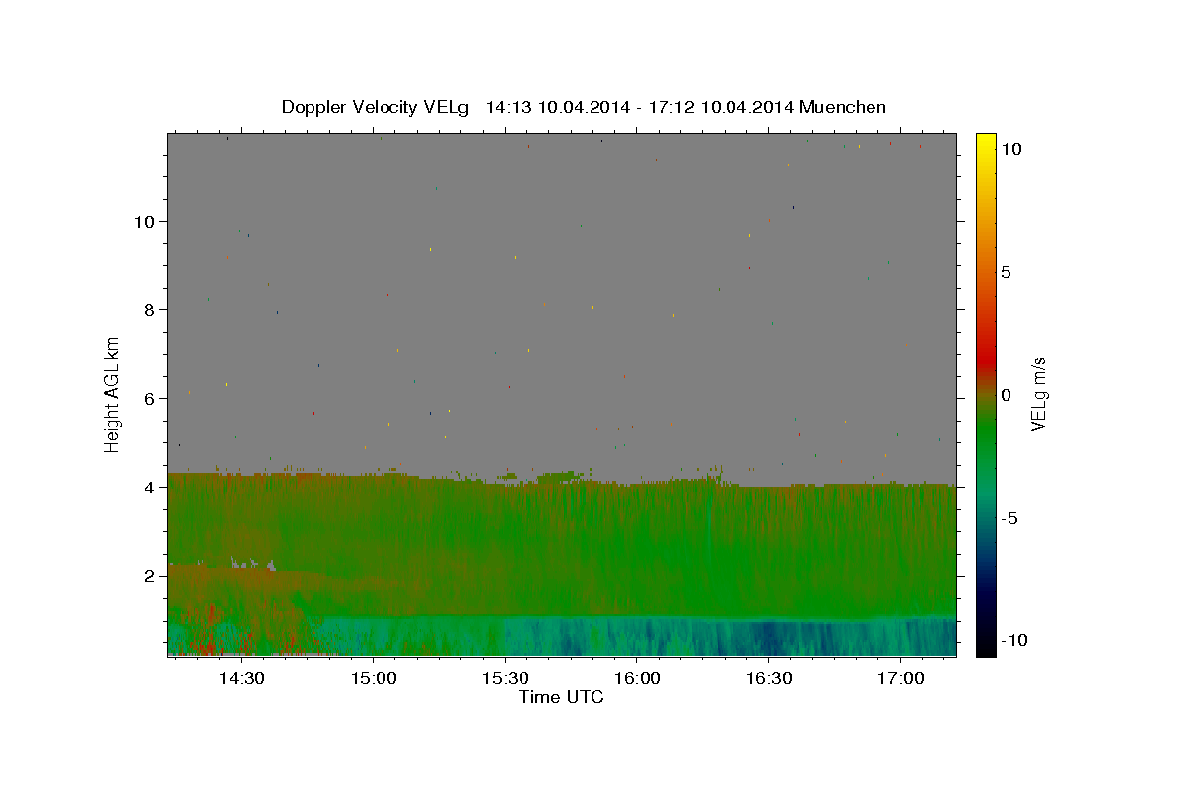Click the 17:00 time tick label
The height and width of the screenshot is (788, 1183).
pos(900,678)
